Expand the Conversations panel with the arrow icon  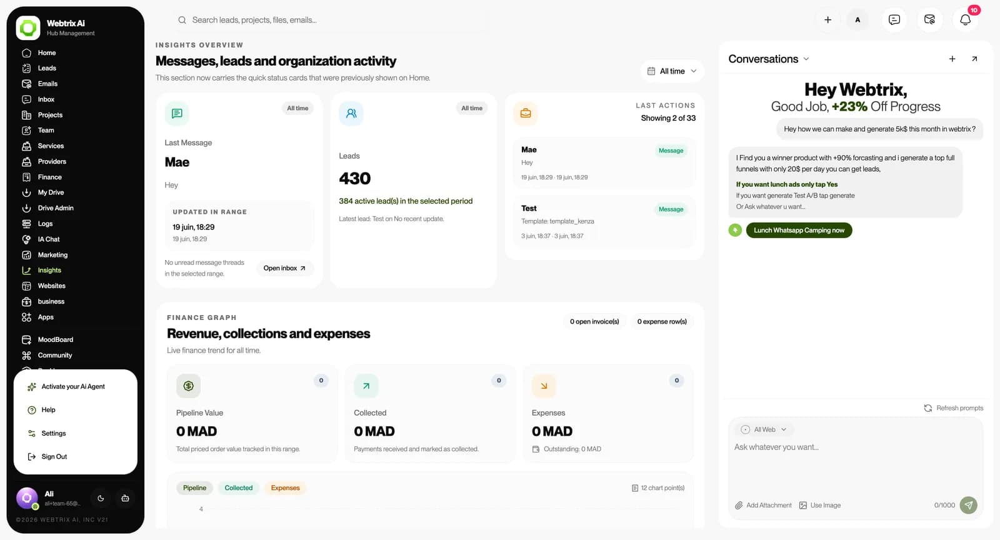[974, 59]
